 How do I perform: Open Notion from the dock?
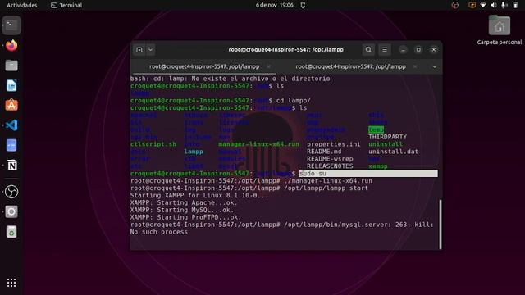11,166
